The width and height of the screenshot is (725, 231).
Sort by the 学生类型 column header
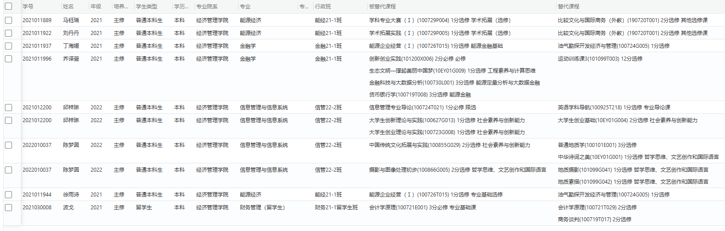pos(147,7)
